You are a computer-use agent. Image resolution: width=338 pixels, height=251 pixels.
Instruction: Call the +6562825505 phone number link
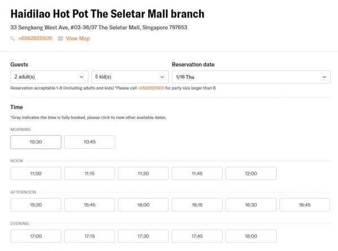[x=35, y=38]
